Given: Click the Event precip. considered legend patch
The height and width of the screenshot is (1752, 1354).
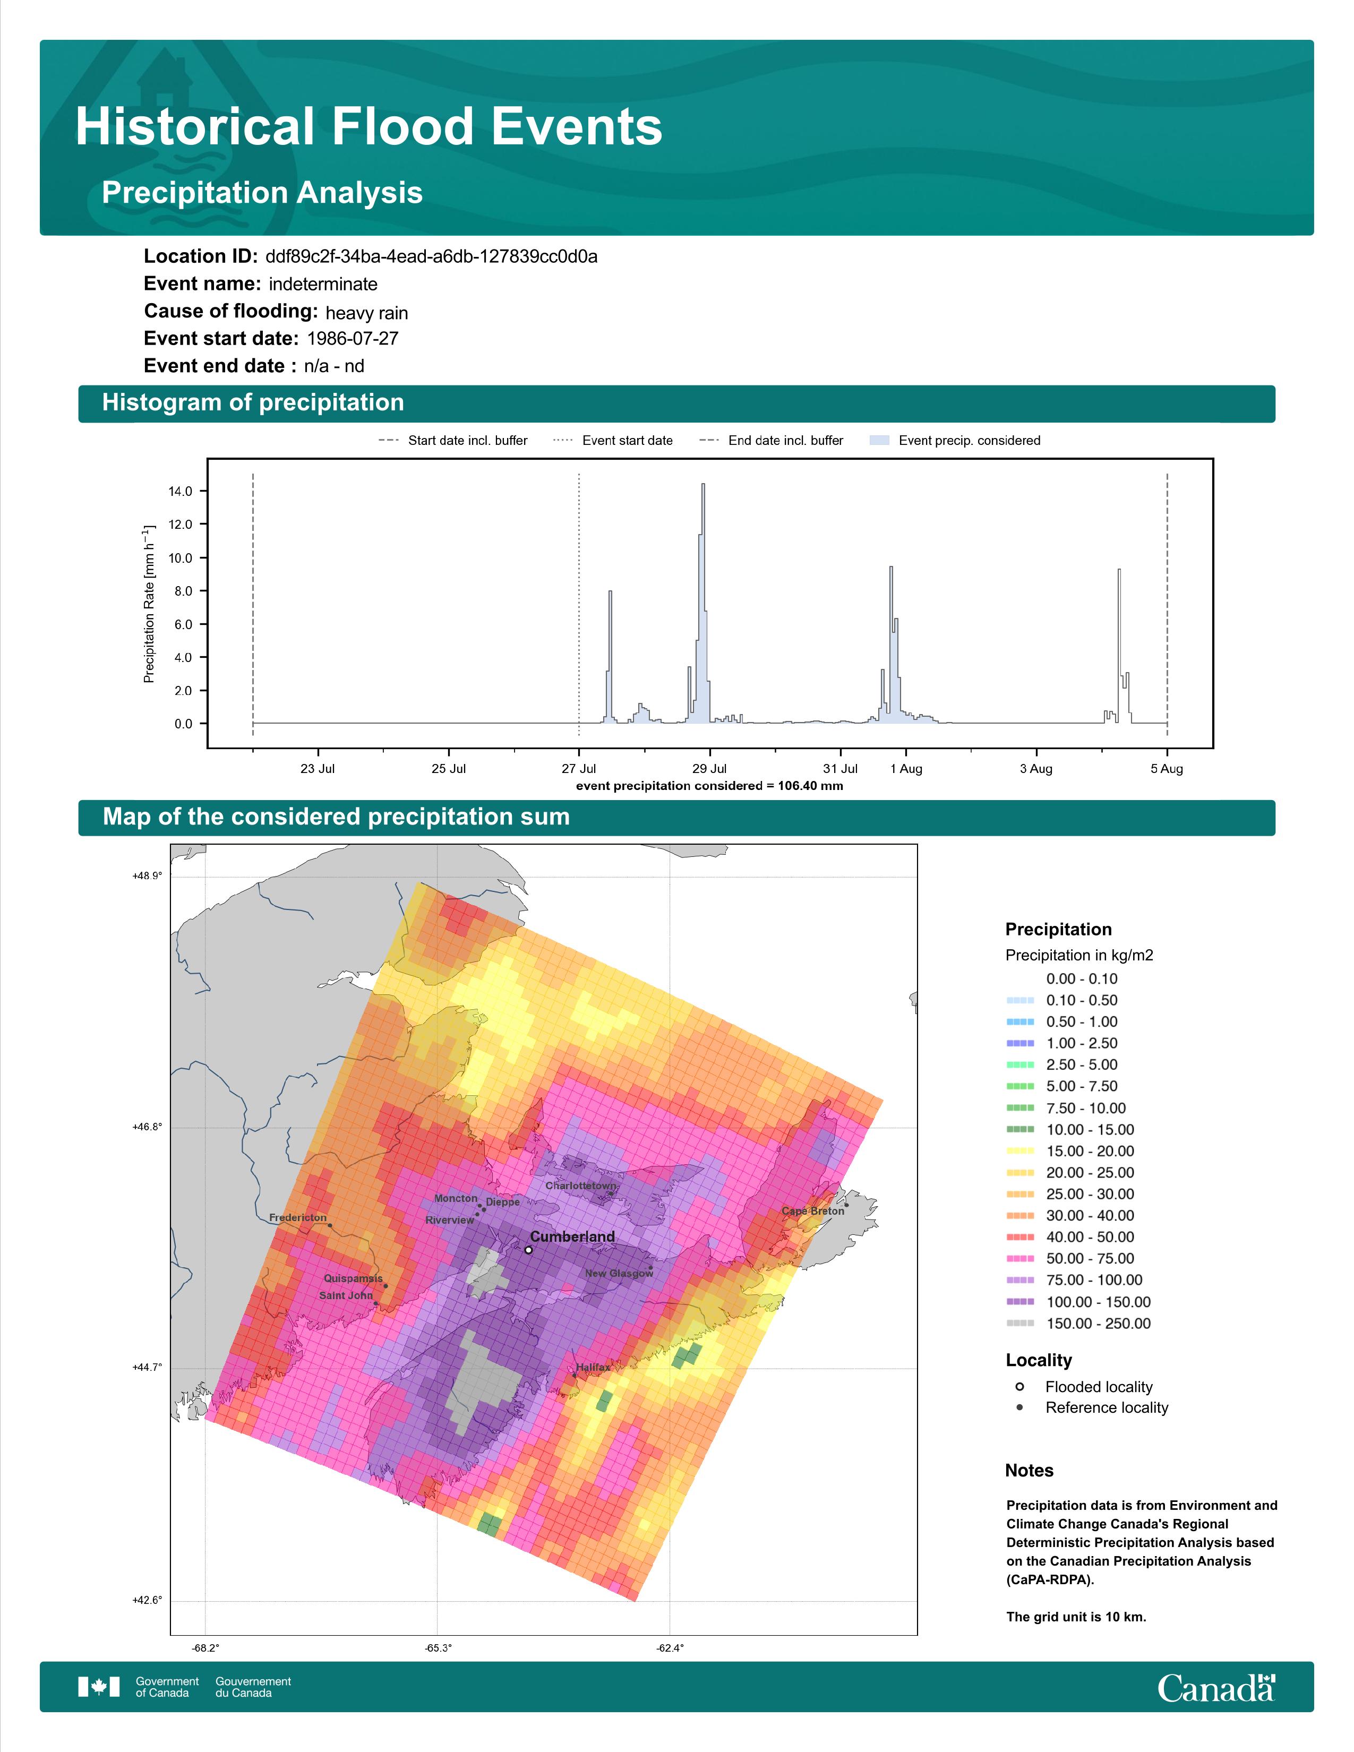Looking at the screenshot, I should [x=880, y=441].
